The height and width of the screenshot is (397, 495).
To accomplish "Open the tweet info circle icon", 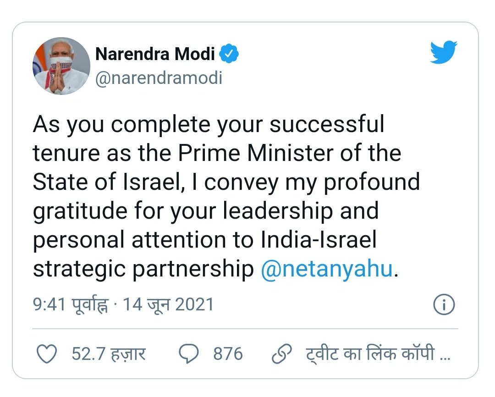I will pyautogui.click(x=443, y=305).
